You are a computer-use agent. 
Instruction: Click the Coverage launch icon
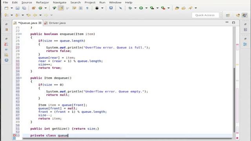(x=152, y=8)
